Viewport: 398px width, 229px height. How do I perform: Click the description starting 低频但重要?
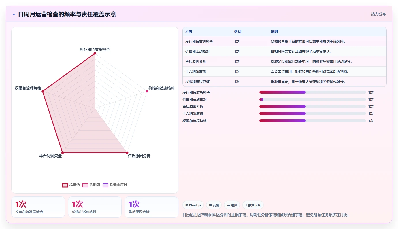click(308, 82)
